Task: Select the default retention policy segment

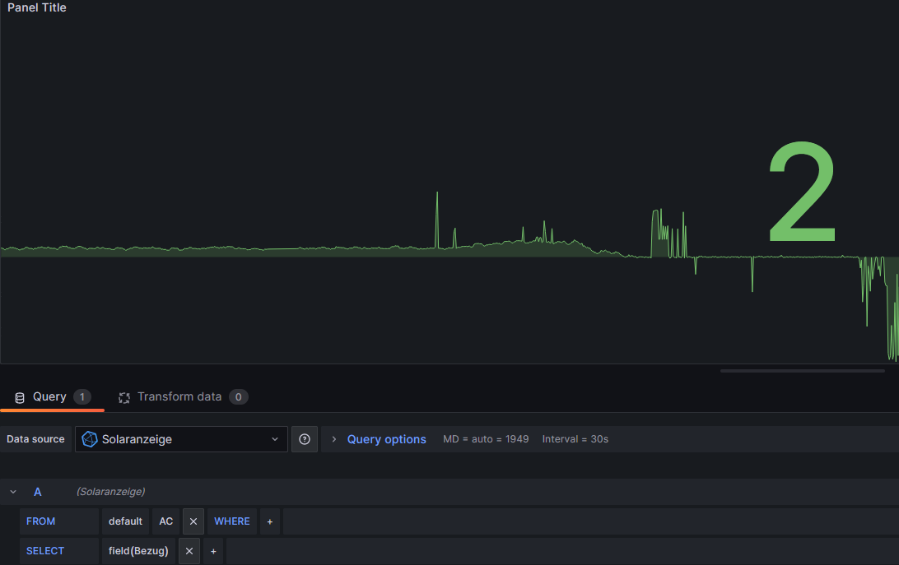Action: click(x=125, y=521)
